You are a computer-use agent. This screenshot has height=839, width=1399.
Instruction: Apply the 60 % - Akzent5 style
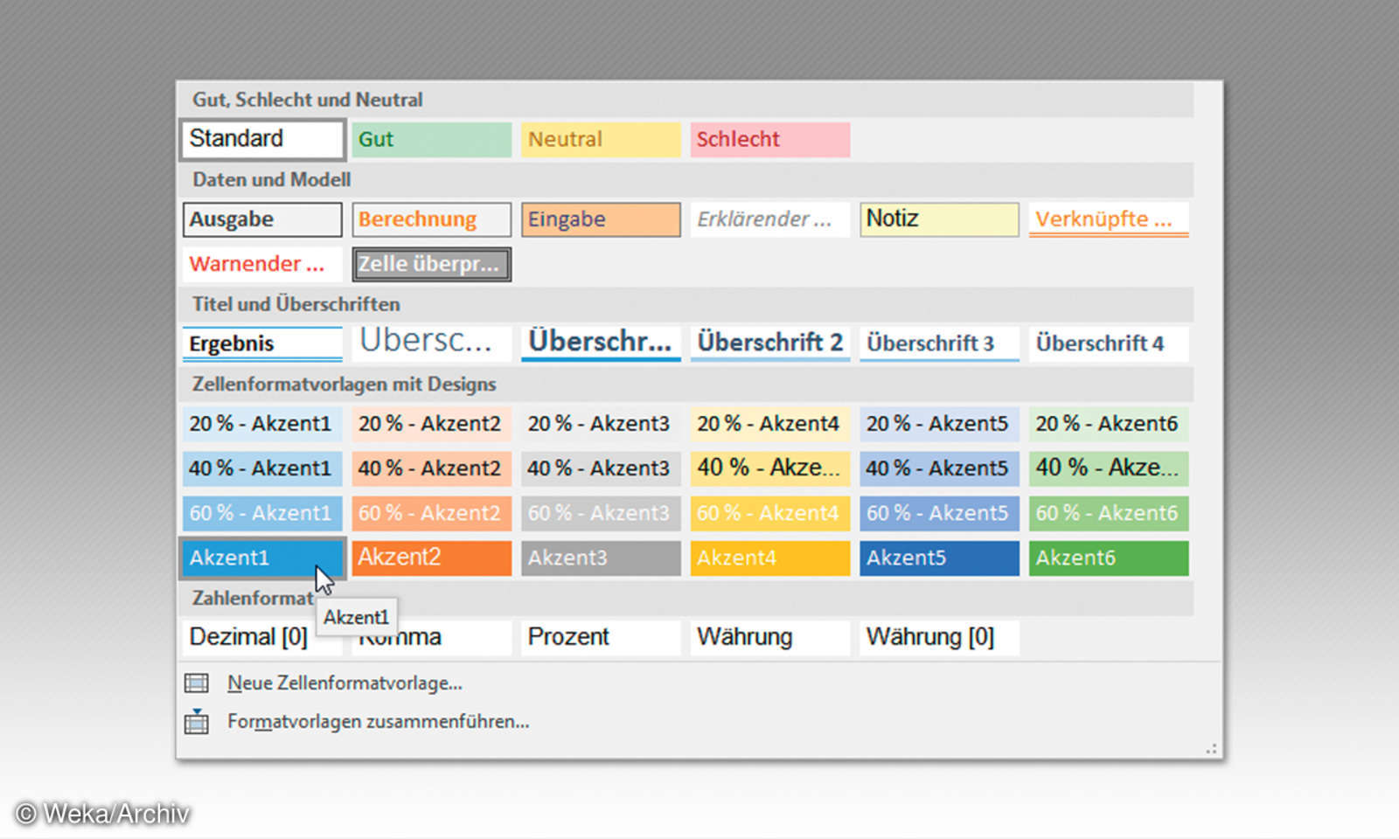(x=938, y=513)
